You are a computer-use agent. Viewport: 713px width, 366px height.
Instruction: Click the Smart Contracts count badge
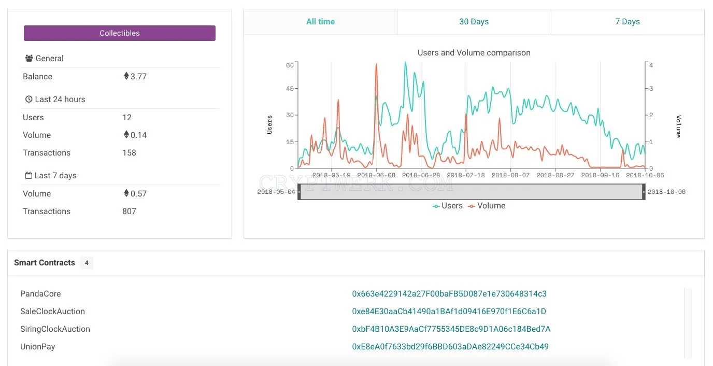pyautogui.click(x=87, y=263)
